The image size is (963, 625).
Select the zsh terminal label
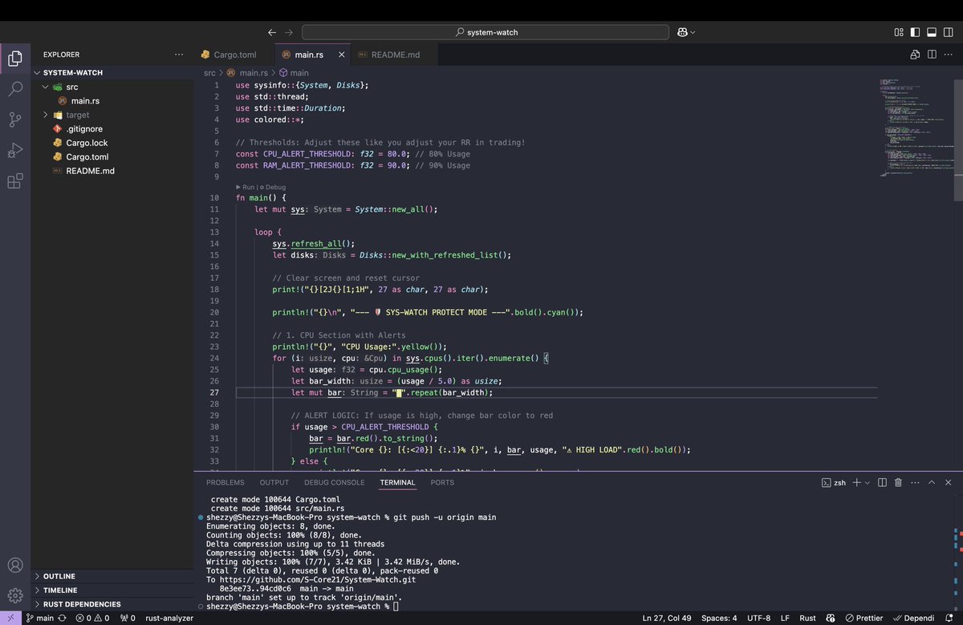(x=834, y=482)
